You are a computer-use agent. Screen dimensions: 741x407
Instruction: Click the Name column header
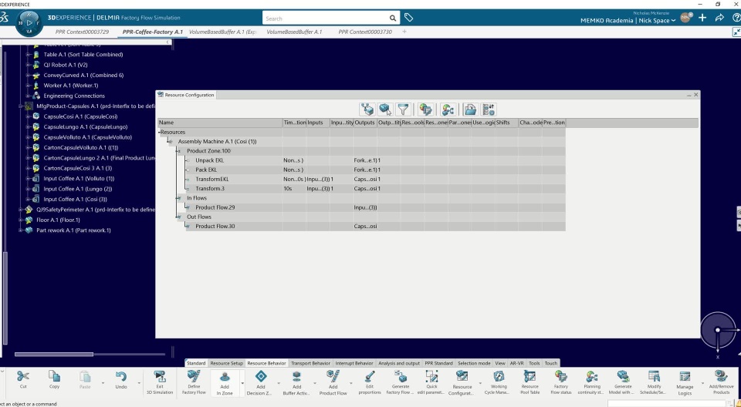pyautogui.click(x=220, y=123)
